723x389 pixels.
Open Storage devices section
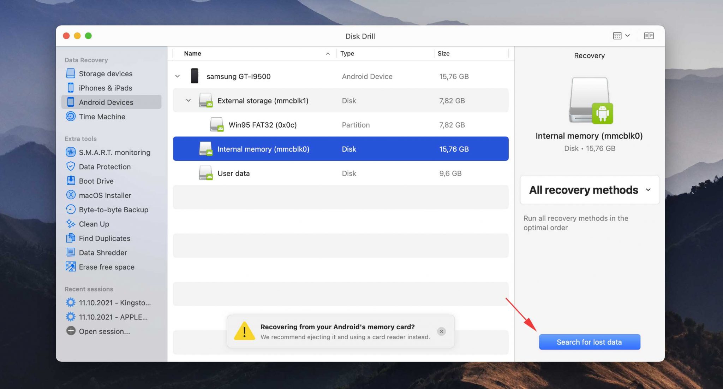point(111,73)
